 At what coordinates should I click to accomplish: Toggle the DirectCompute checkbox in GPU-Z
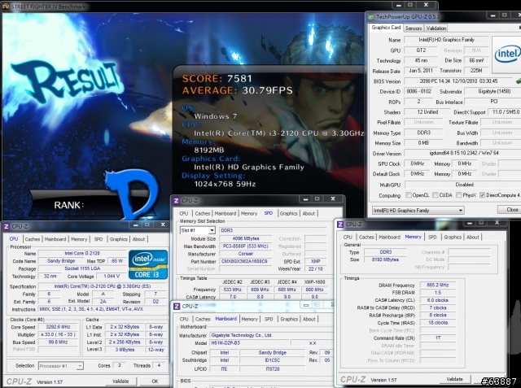point(482,195)
